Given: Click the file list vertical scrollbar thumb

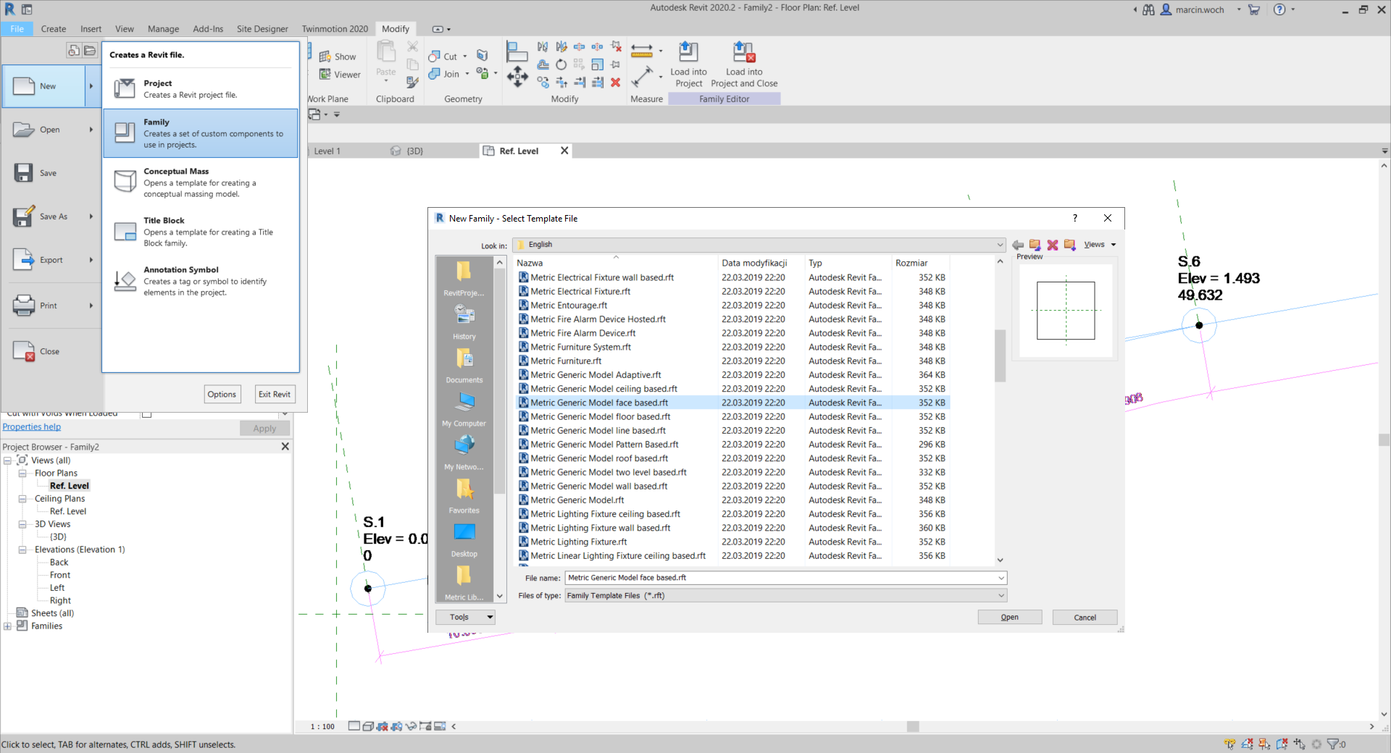Looking at the screenshot, I should point(1001,356).
